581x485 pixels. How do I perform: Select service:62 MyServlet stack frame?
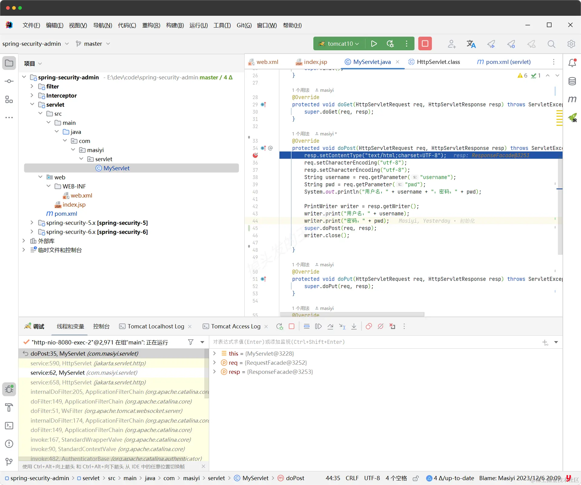112,373
